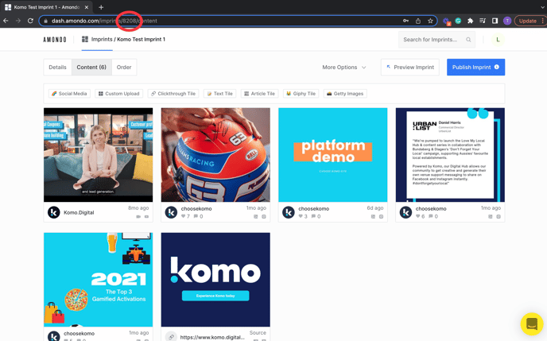Open the komo logo clickthrough tile
This screenshot has height=341, width=547.
point(215,280)
